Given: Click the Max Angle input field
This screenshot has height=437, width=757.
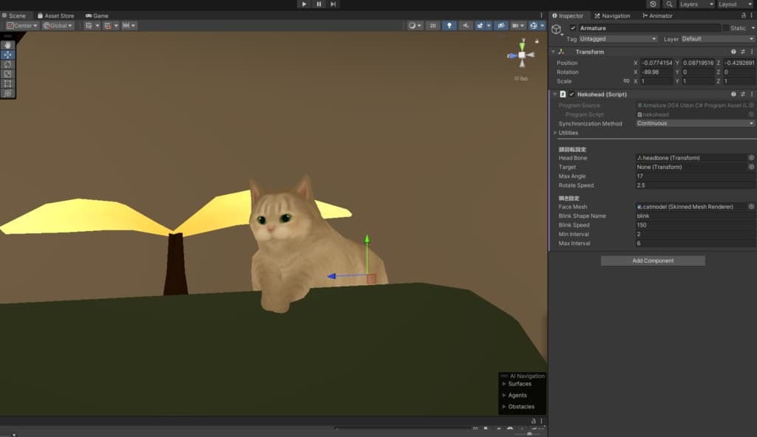Looking at the screenshot, I should click(x=695, y=176).
